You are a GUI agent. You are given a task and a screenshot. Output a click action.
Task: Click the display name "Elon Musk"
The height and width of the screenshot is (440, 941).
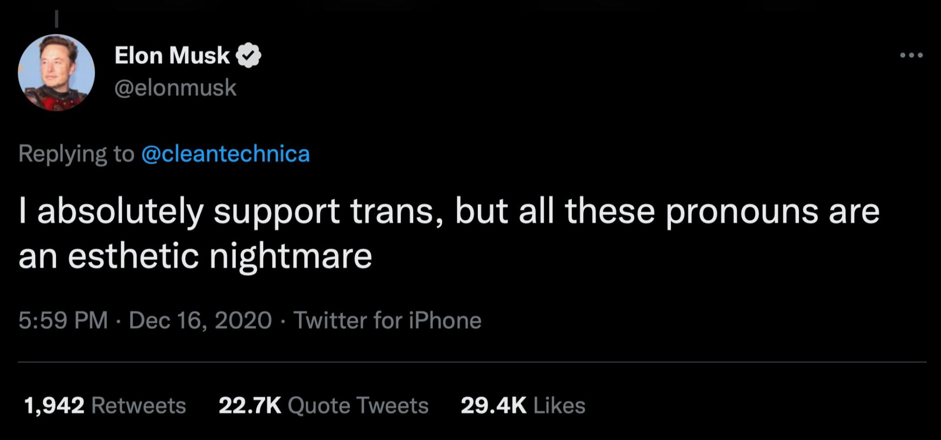point(172,55)
